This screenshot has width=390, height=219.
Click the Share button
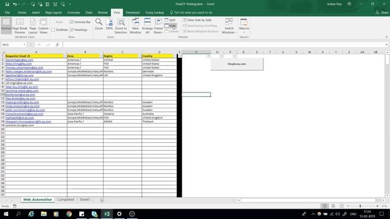click(382, 12)
